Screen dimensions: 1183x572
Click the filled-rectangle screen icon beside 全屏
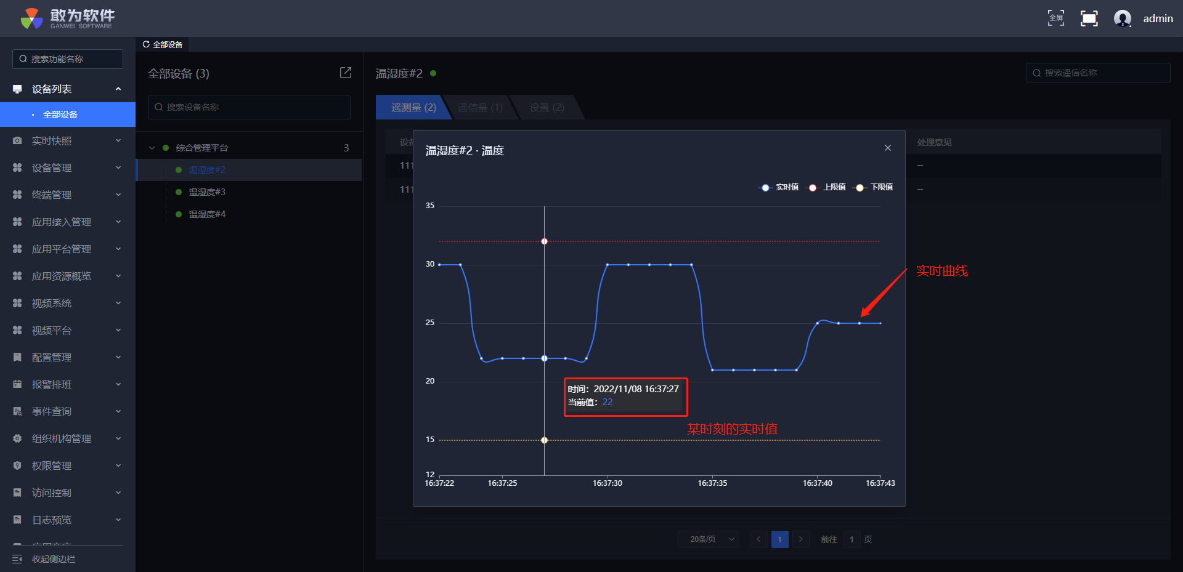tap(1089, 18)
